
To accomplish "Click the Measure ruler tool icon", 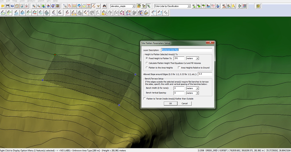I will click(74, 6).
